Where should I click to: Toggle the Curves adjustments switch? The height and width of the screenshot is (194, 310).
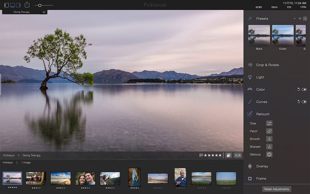click(x=304, y=102)
